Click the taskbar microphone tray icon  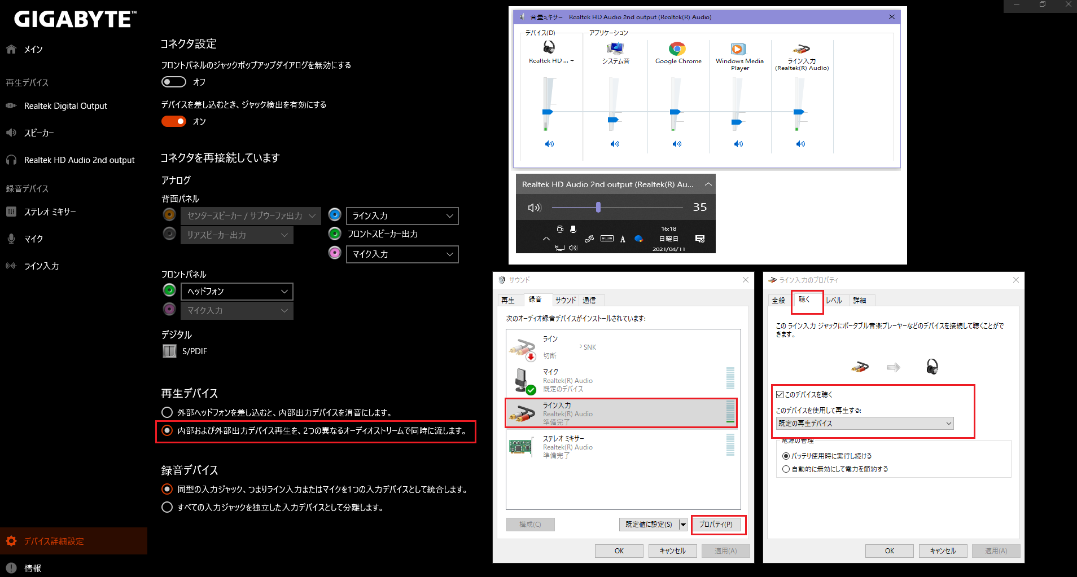click(x=573, y=229)
